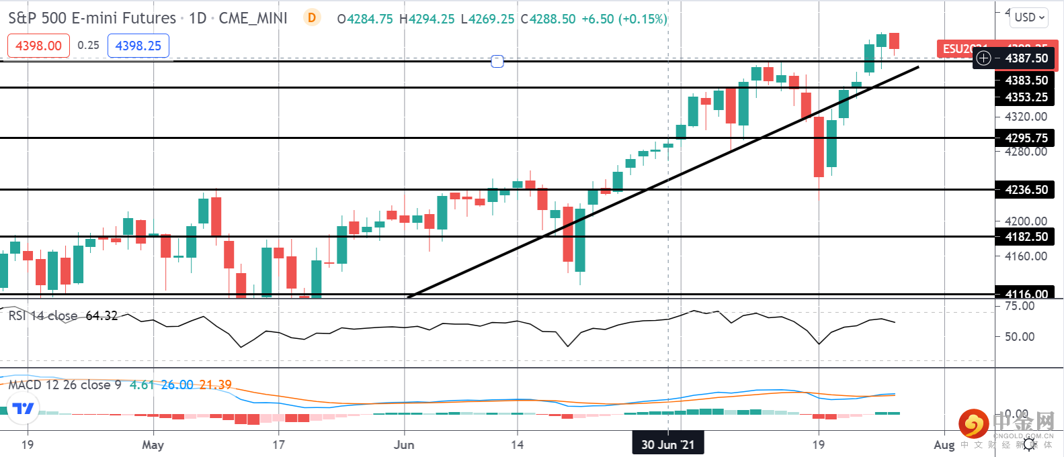Click the 0.25 spread value
1064x457 pixels.
pyautogui.click(x=88, y=46)
